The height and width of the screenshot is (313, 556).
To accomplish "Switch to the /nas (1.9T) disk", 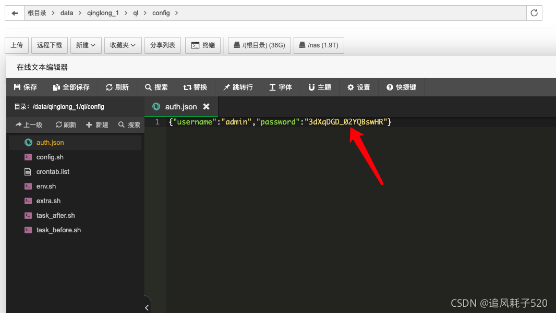I will [x=319, y=45].
